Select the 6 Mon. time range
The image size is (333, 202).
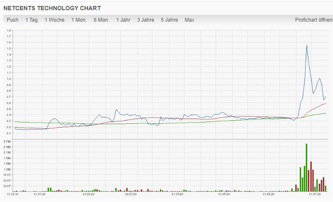pyautogui.click(x=101, y=20)
